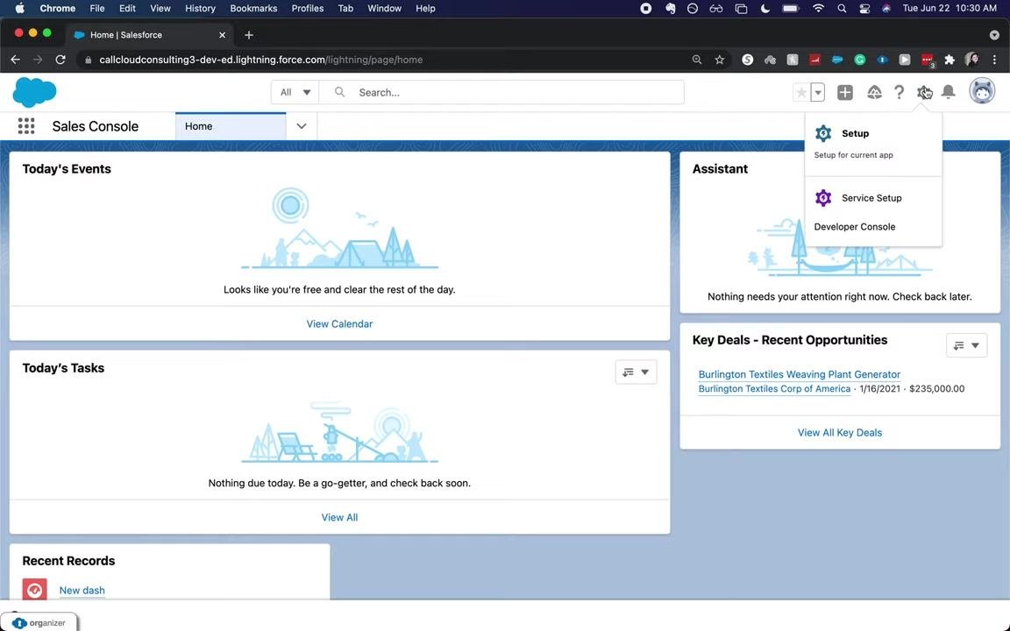Image resolution: width=1010 pixels, height=631 pixels.
Task: Reload the page in Chrome
Action: [60, 60]
